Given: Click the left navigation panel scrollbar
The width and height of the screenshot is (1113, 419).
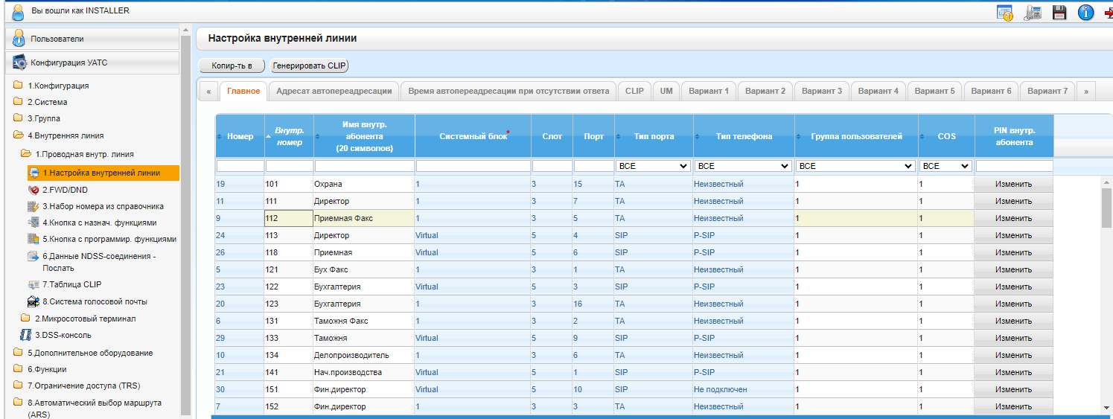Looking at the screenshot, I should point(185,223).
